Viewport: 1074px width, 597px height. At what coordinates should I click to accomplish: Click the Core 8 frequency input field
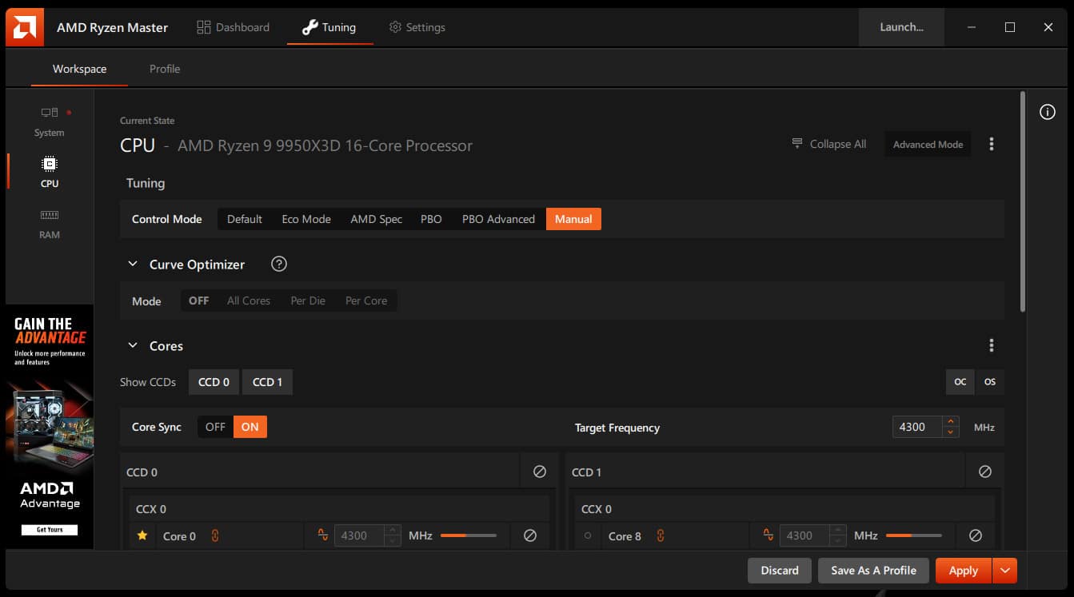click(805, 535)
